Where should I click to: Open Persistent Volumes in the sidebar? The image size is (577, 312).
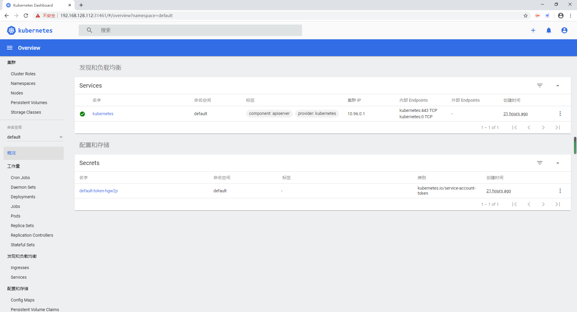tap(29, 103)
